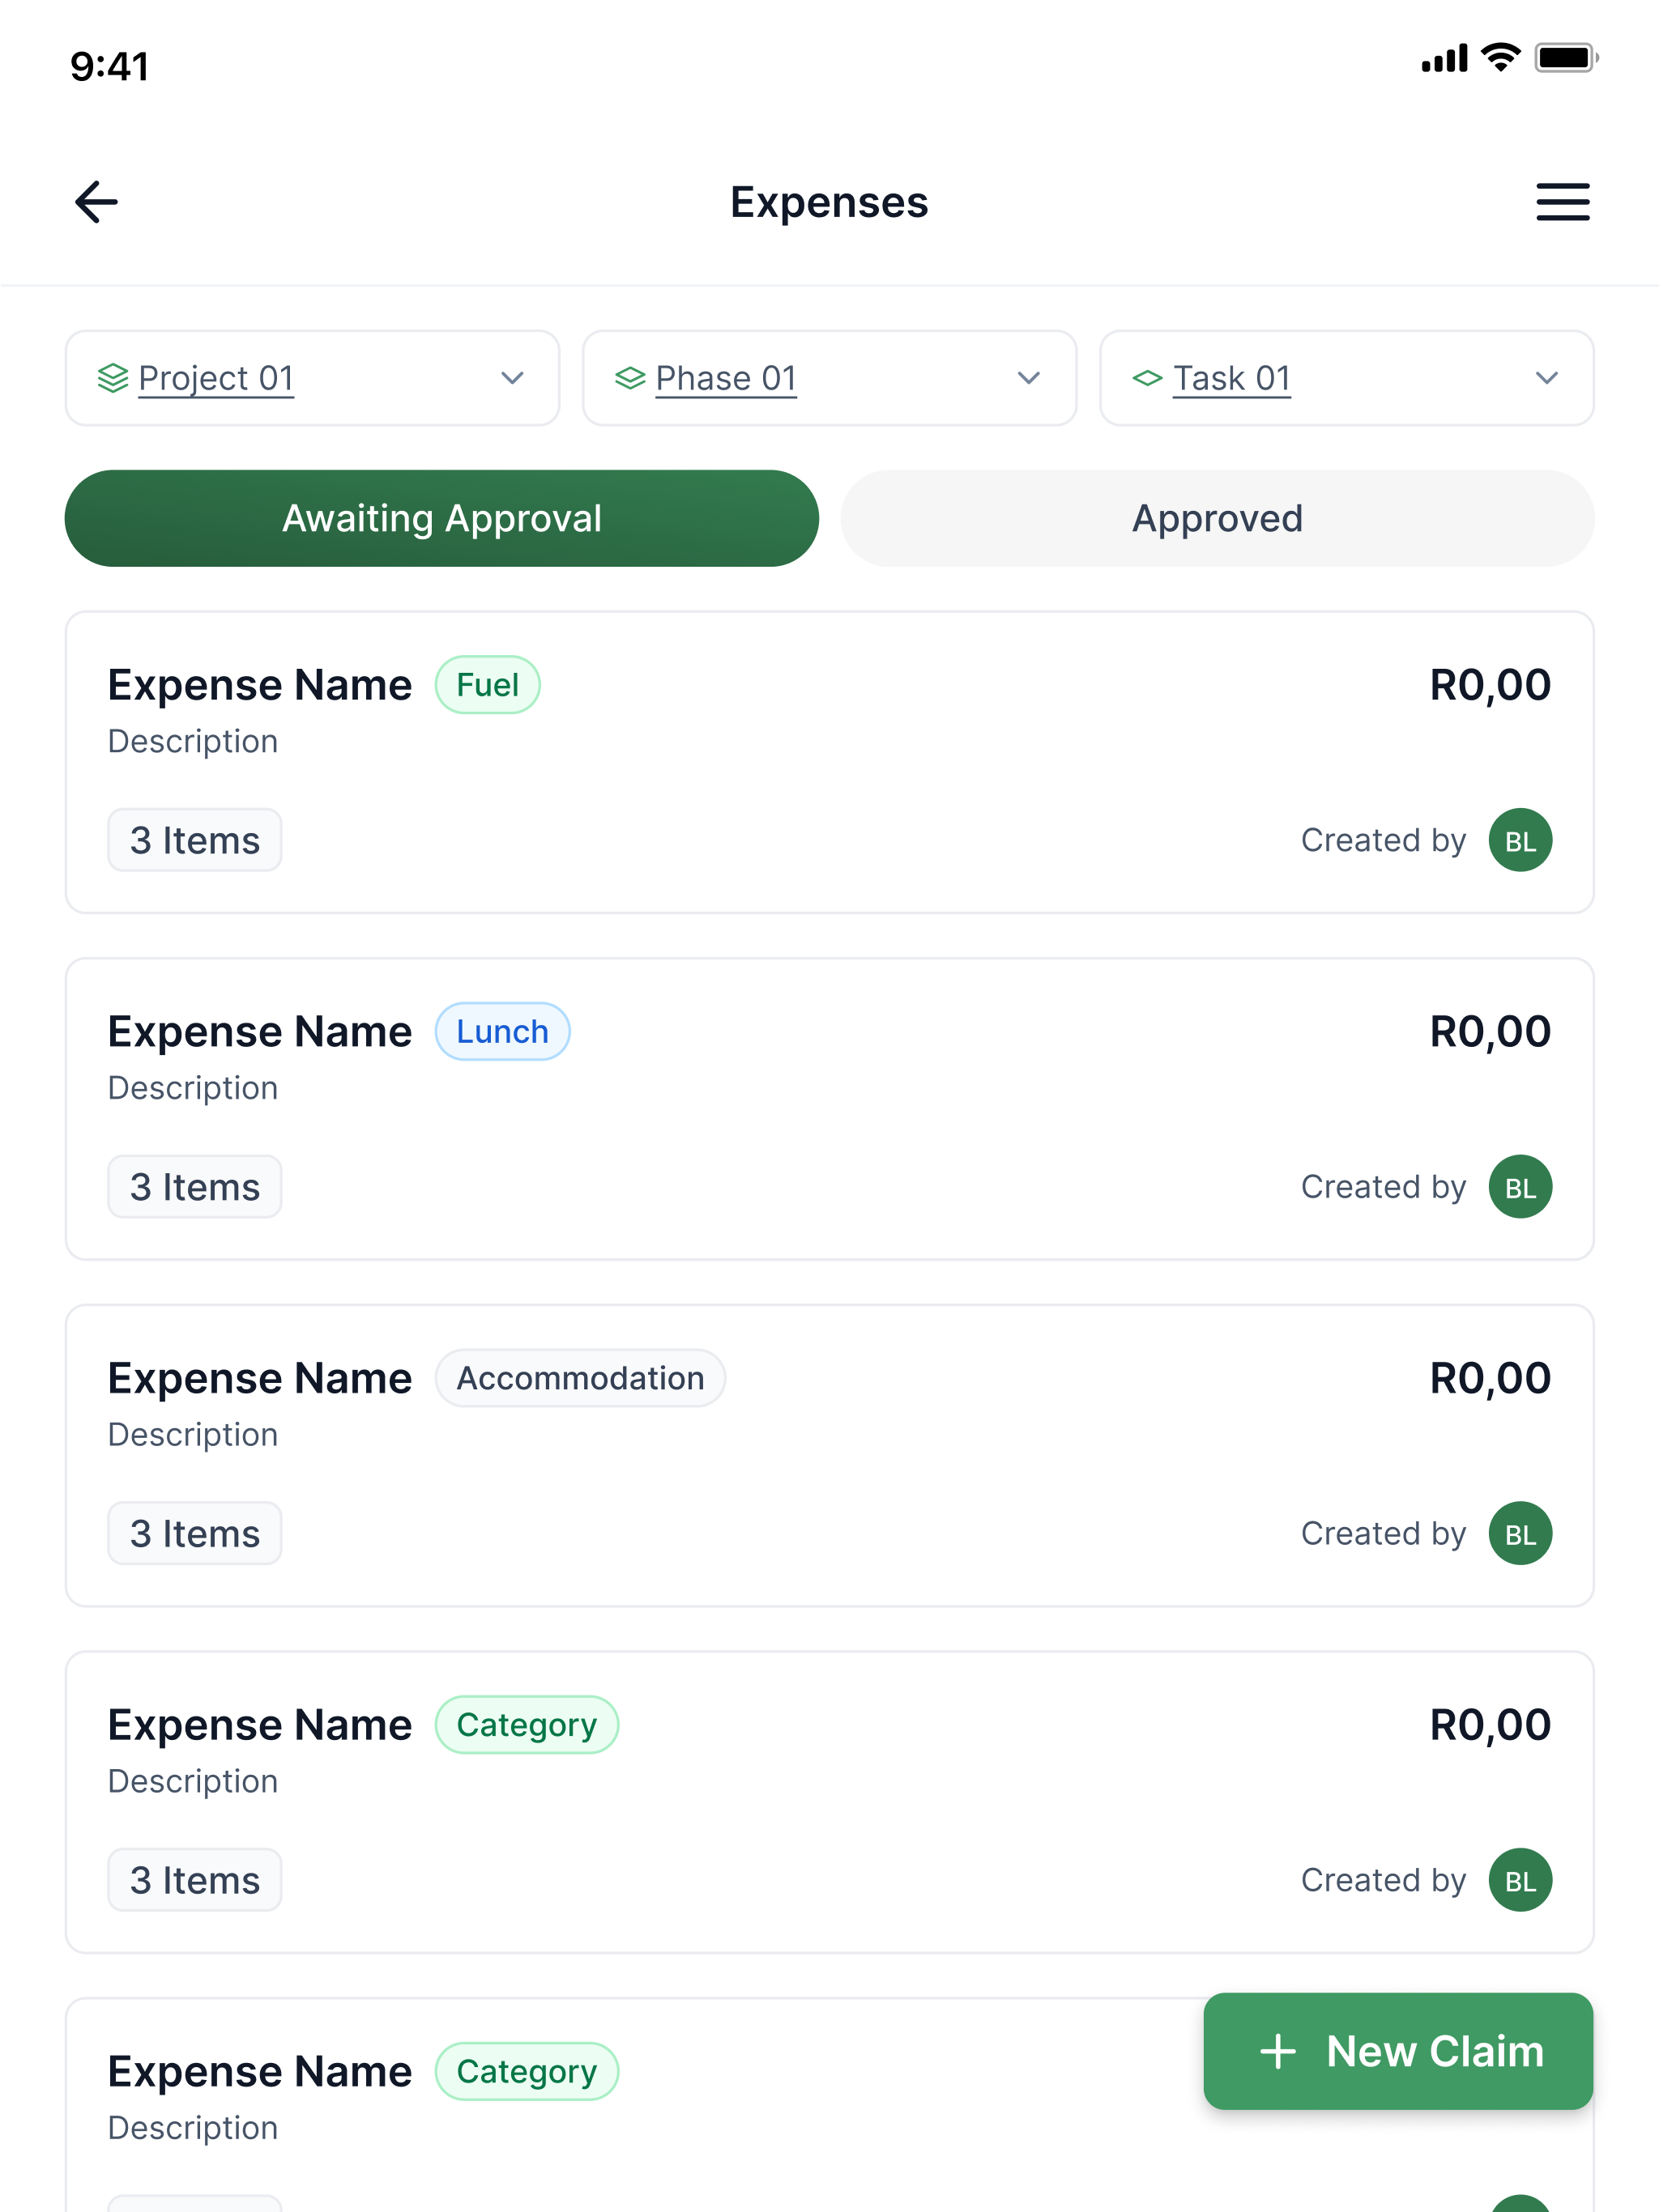Tap Created by label on Fuel expense
Screen dimensions: 1659x2212
(1383, 840)
